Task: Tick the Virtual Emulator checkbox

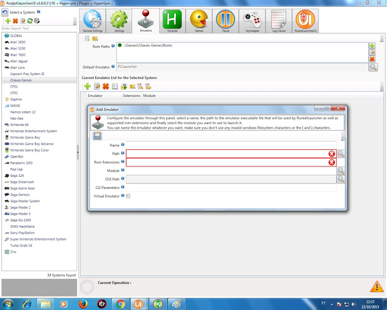Action: tap(128, 196)
